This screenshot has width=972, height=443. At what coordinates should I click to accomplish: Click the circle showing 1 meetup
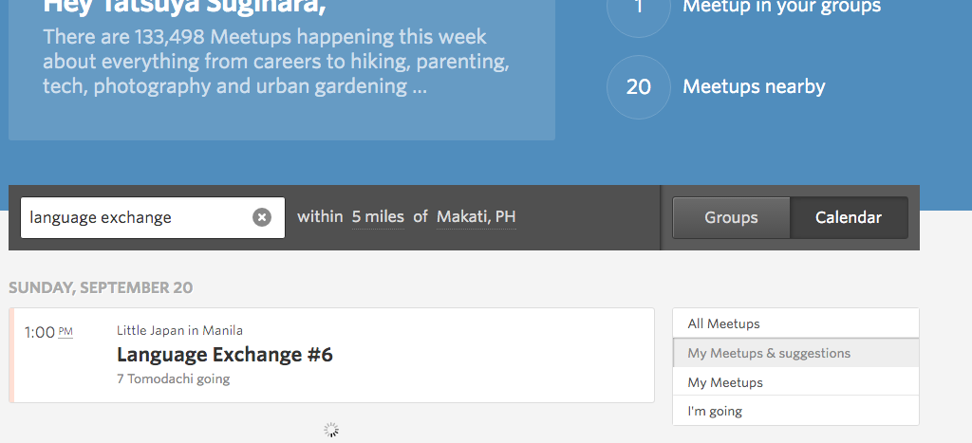pos(639,9)
